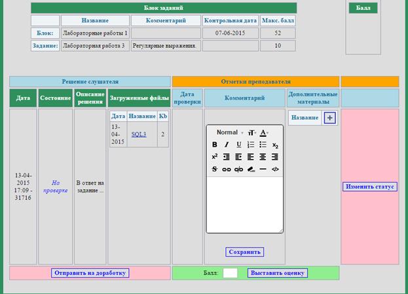
Task: Apply italic formatting in the editor
Action: 227,145
